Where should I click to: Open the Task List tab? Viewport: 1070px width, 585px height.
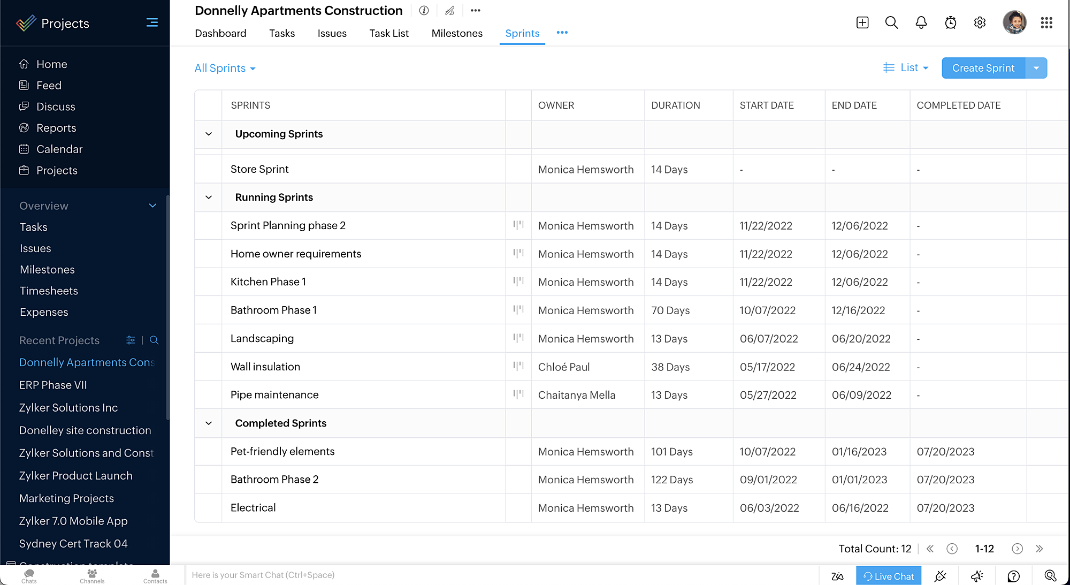pos(388,33)
